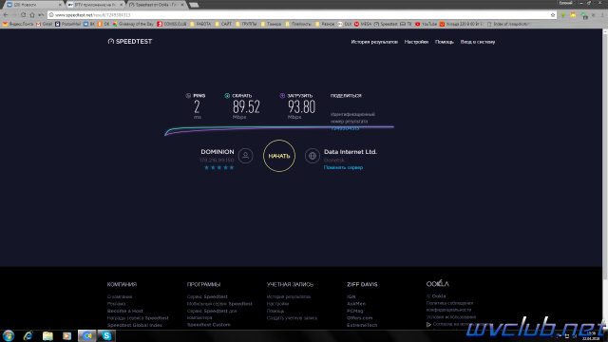Reload the page with the refresh icon

pos(23,15)
